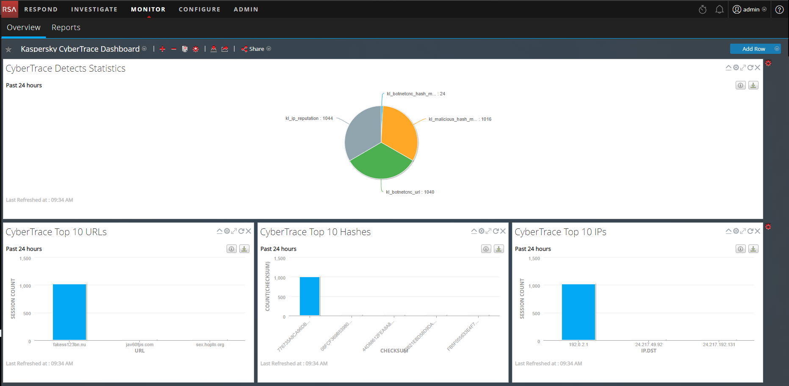Viewport: 789px width, 386px height.
Task: Download data from CyberTrace Top 10 IPs chart
Action: tap(753, 249)
